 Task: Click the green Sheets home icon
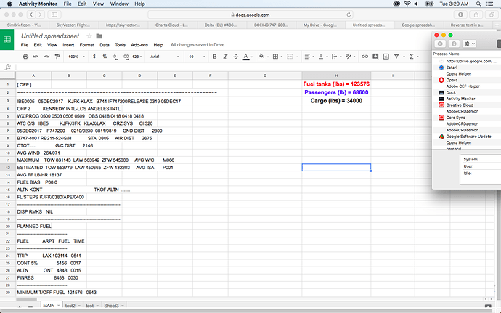pos(7,40)
